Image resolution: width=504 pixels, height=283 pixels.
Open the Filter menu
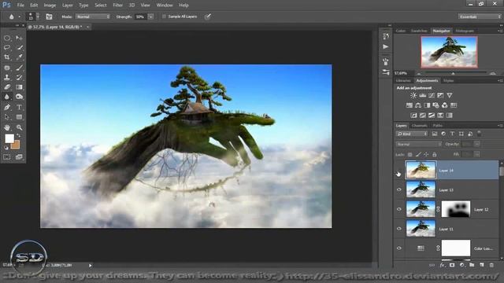point(117,6)
